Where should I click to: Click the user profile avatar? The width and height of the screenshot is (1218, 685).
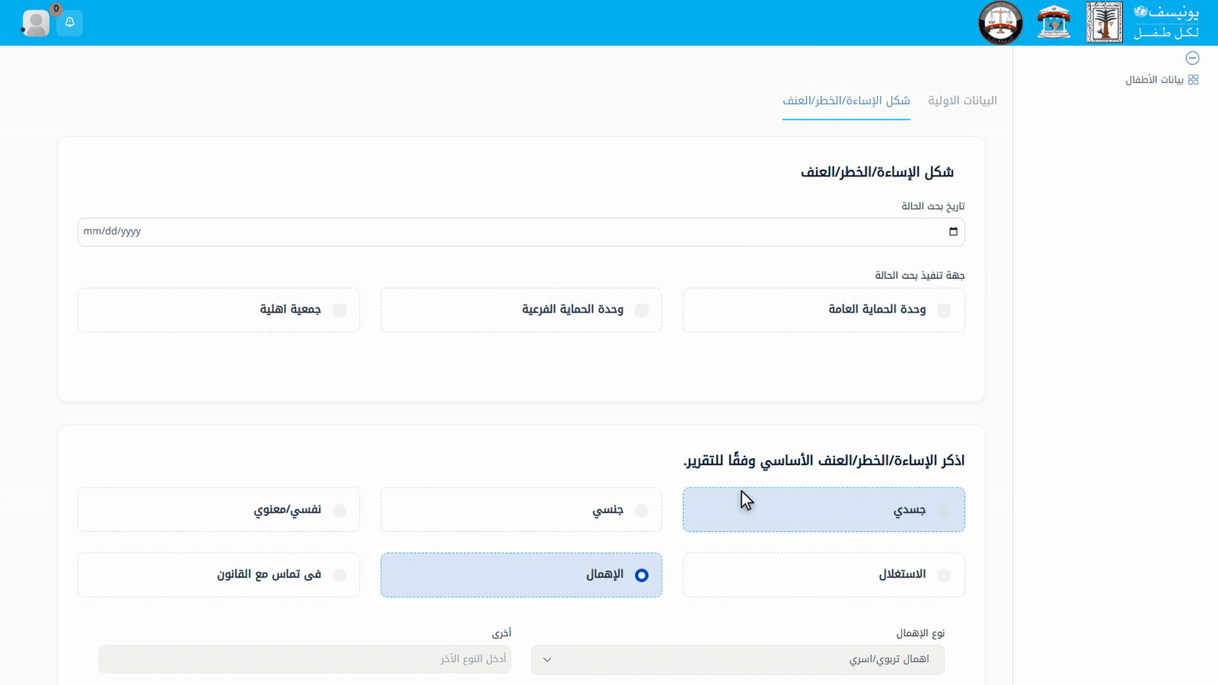[36, 23]
